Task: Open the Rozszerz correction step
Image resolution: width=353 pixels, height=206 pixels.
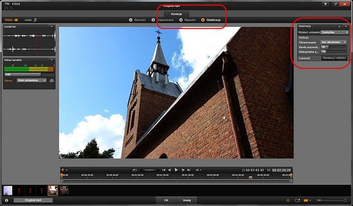Action: (x=137, y=20)
